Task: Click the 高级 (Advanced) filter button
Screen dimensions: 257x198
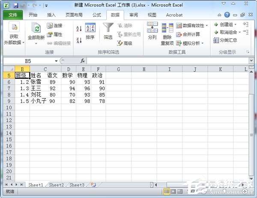Action: point(124,43)
